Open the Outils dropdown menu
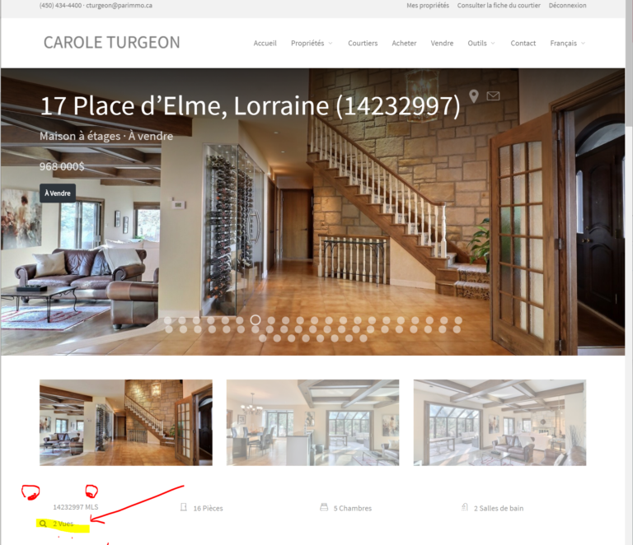 (x=481, y=43)
